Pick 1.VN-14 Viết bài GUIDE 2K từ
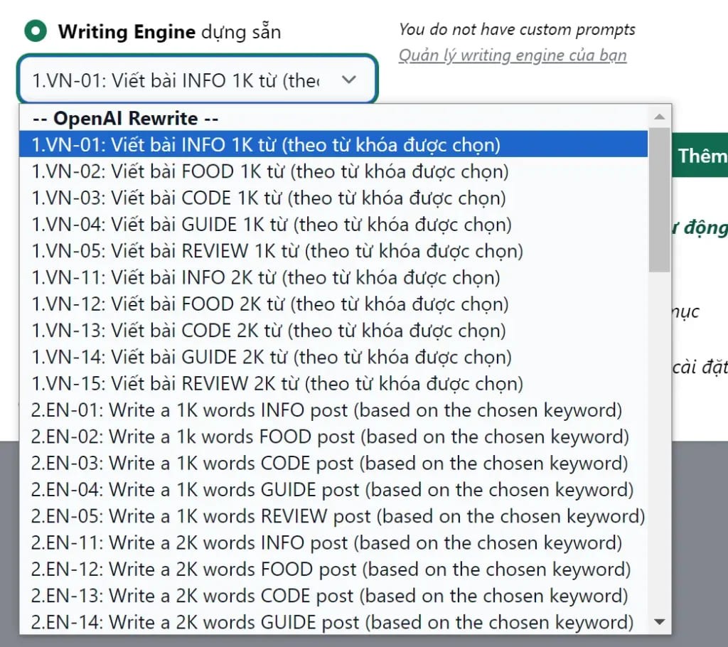Image resolution: width=728 pixels, height=647 pixels. click(333, 357)
